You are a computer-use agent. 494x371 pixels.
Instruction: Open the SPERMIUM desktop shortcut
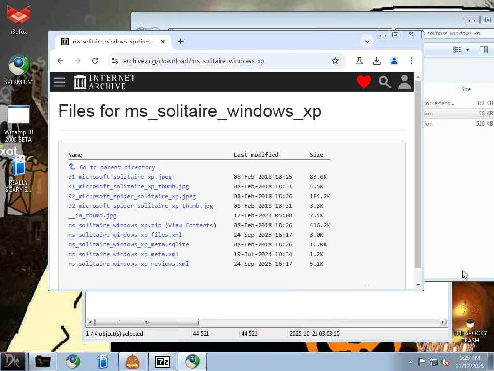pyautogui.click(x=19, y=70)
